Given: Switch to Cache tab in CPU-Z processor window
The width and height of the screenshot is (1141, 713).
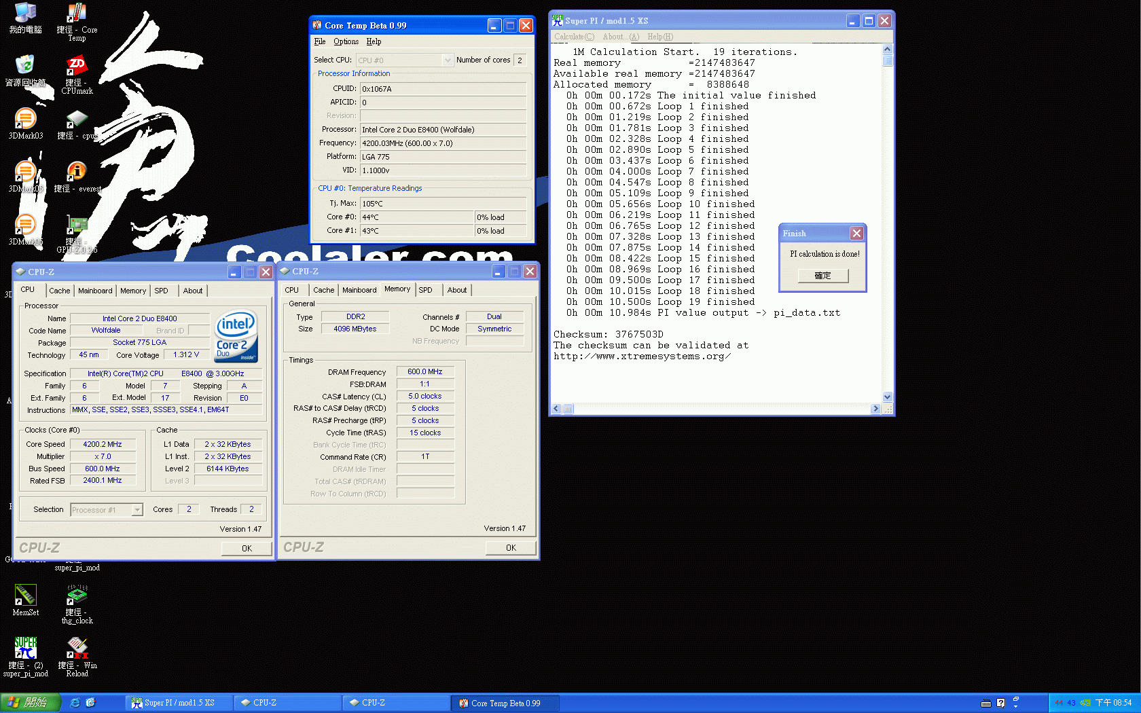Looking at the screenshot, I should pyautogui.click(x=60, y=291).
